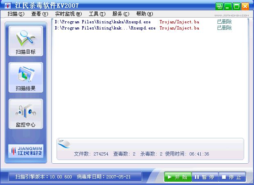Viewport: 254px width, 185px height.
Task: Select the 扫描目标 scan target icon
Action: (26, 41)
